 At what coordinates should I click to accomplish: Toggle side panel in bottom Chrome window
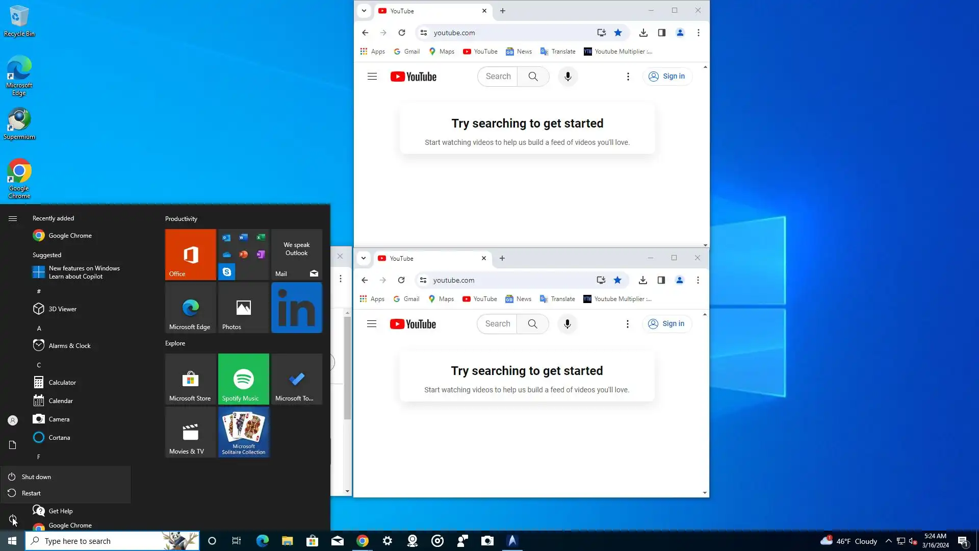coord(661,280)
